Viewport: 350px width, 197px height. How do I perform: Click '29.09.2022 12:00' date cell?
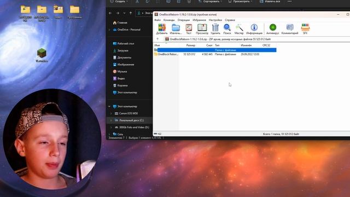pos(250,54)
